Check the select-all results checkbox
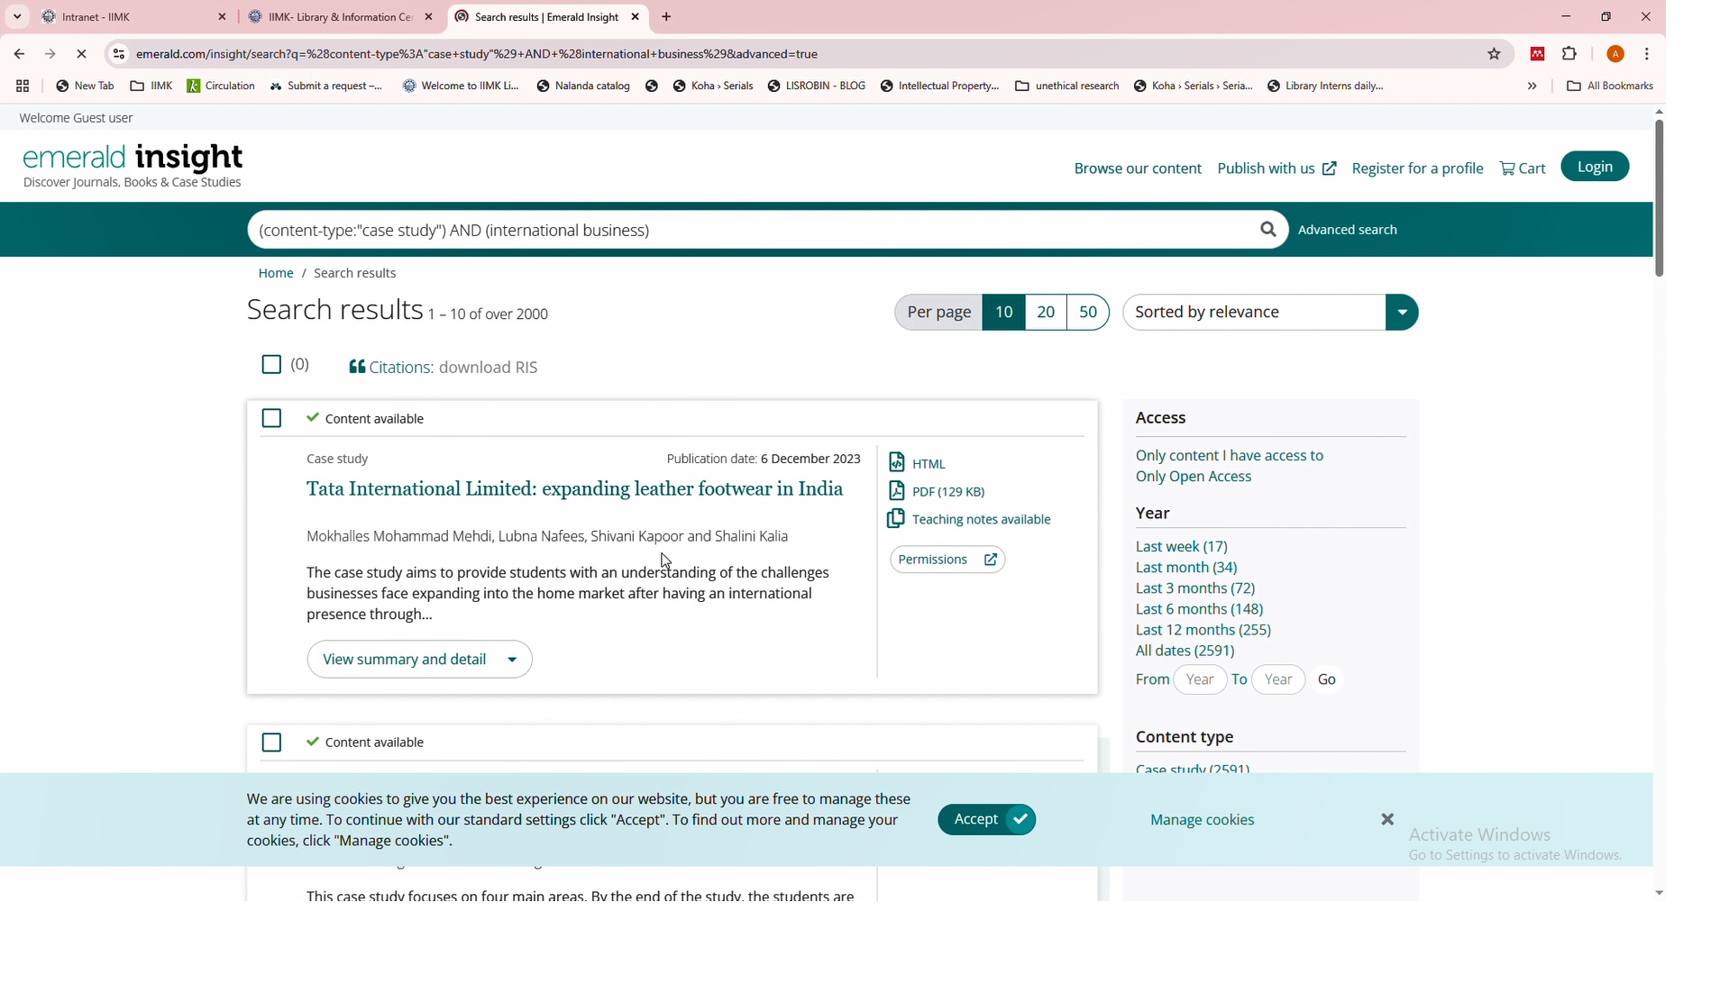 (x=271, y=365)
